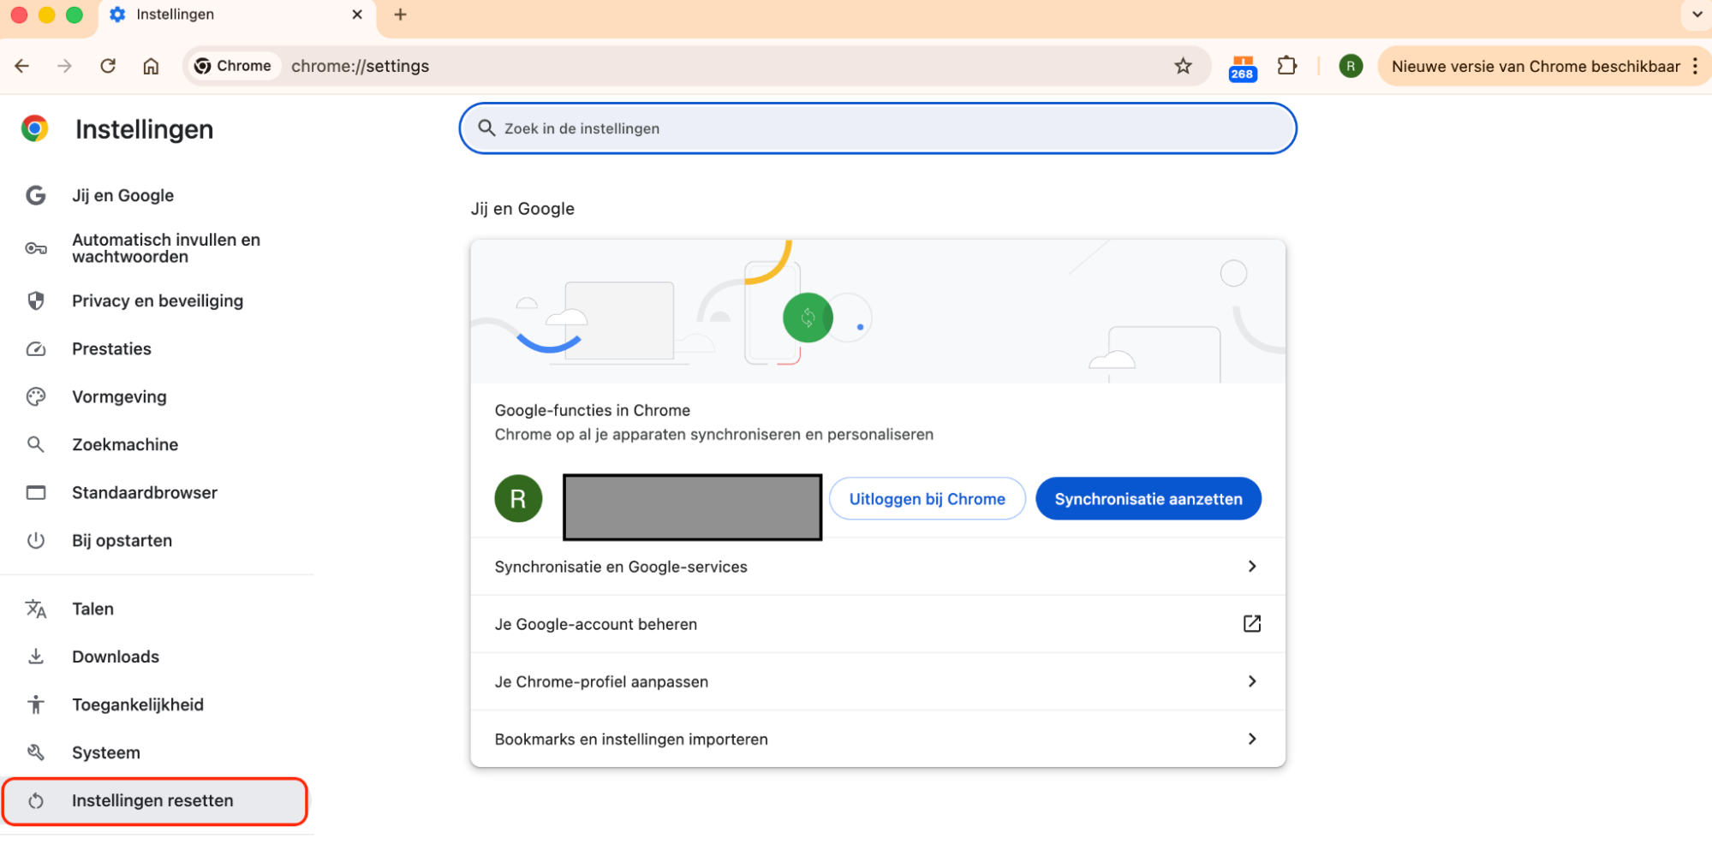Open the extensions puzzle icon in the toolbar

tap(1287, 66)
